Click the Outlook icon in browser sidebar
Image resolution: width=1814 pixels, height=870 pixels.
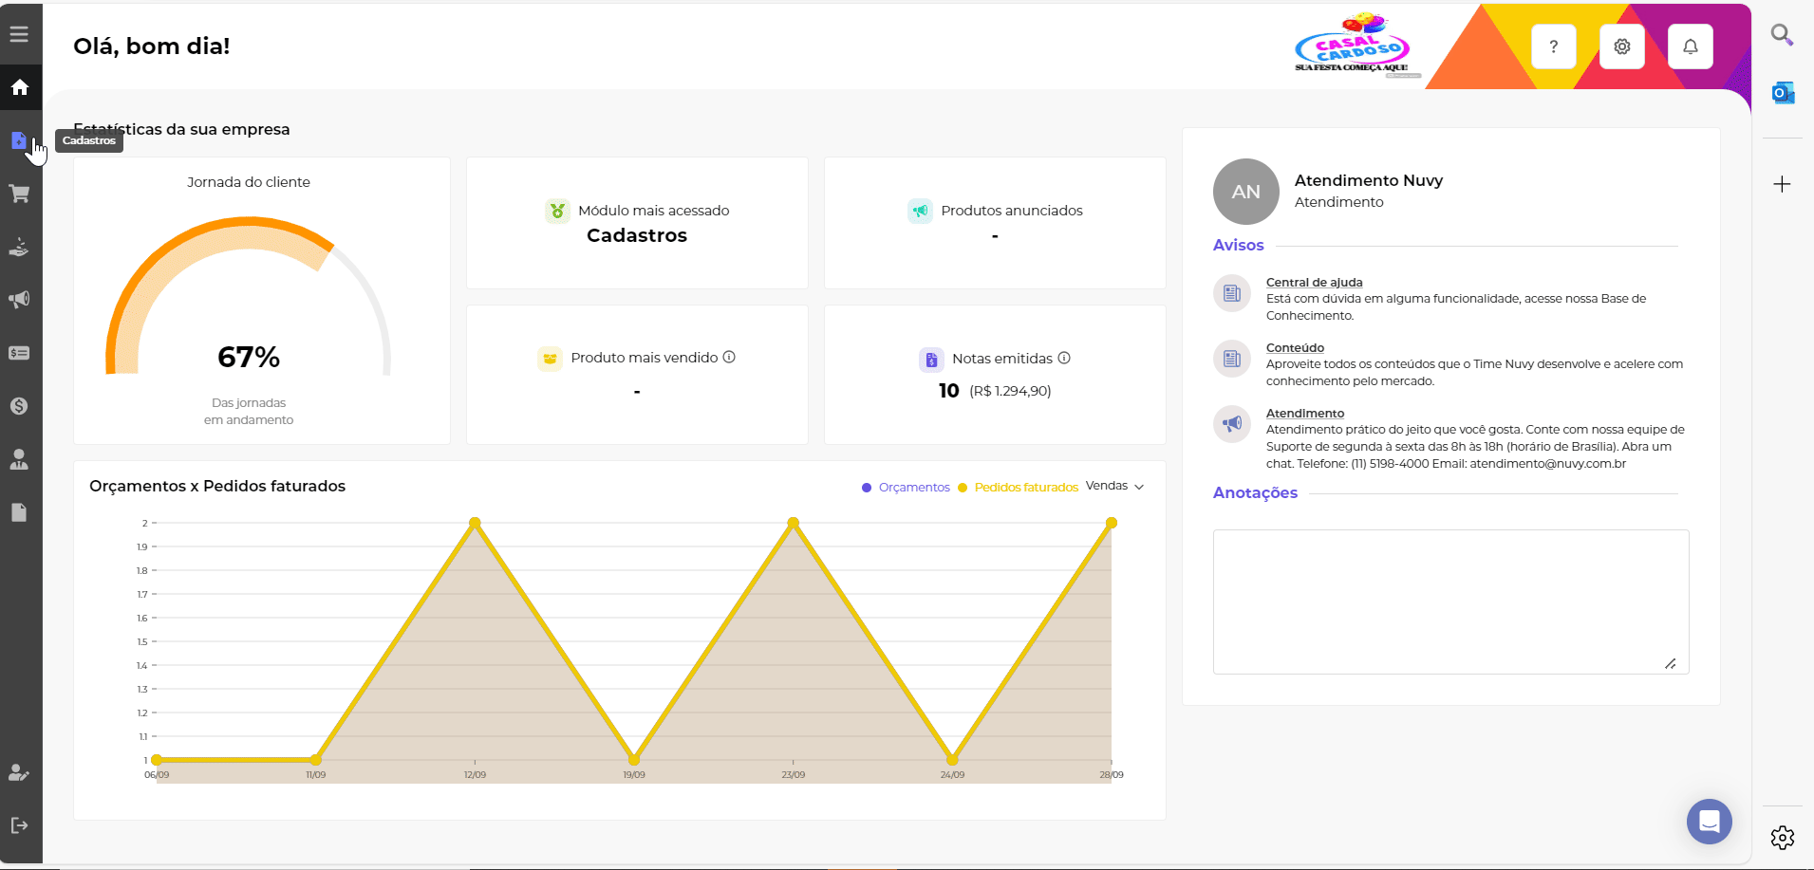point(1782,93)
